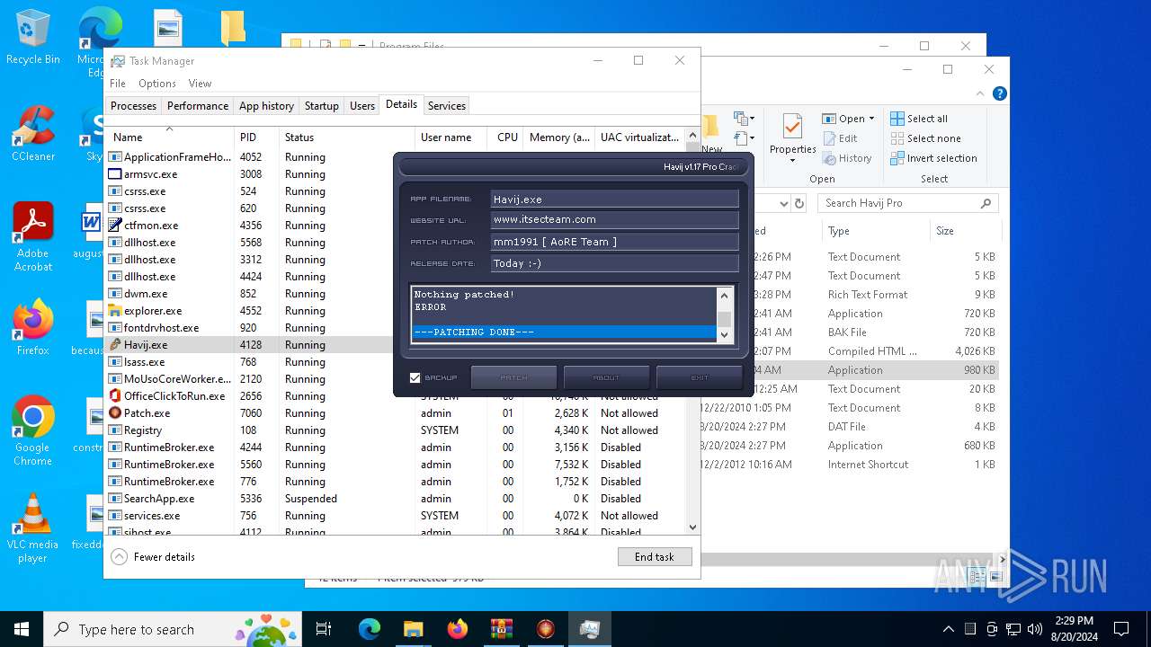The width and height of the screenshot is (1151, 647).
Task: Open Task View on the taskbar
Action: coord(324,629)
